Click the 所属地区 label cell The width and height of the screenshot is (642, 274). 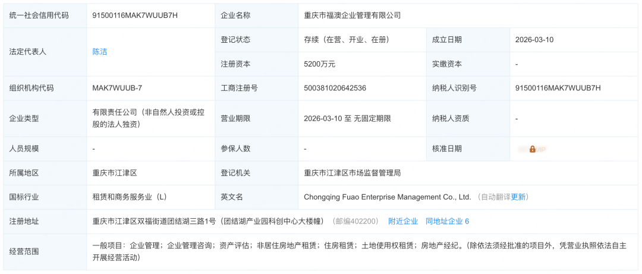pos(45,173)
